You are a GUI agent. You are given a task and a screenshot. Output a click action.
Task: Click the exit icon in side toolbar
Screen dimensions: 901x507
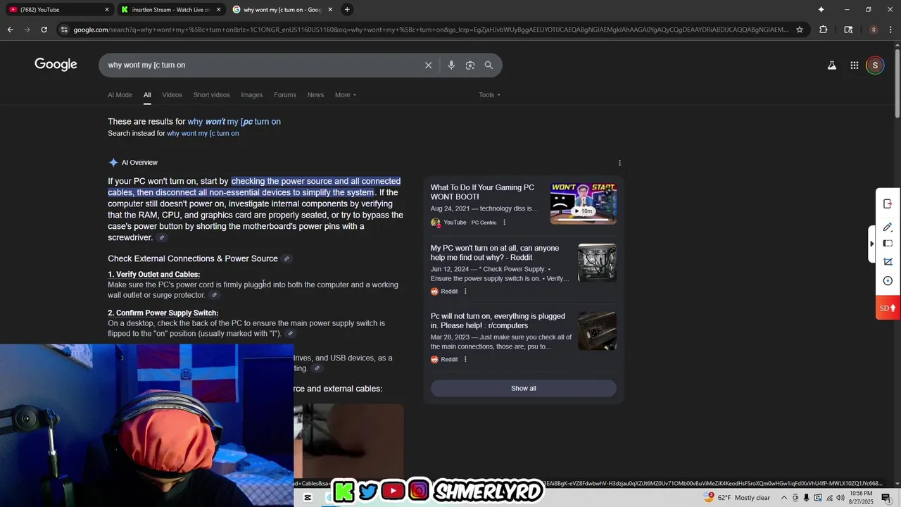coord(888,204)
